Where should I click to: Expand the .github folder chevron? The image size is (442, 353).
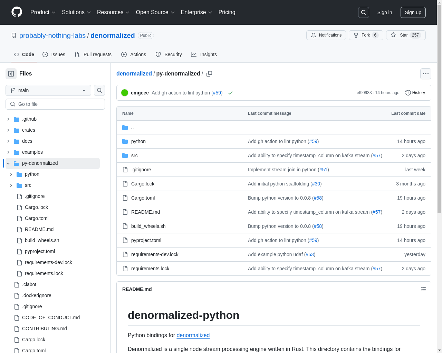(x=8, y=119)
